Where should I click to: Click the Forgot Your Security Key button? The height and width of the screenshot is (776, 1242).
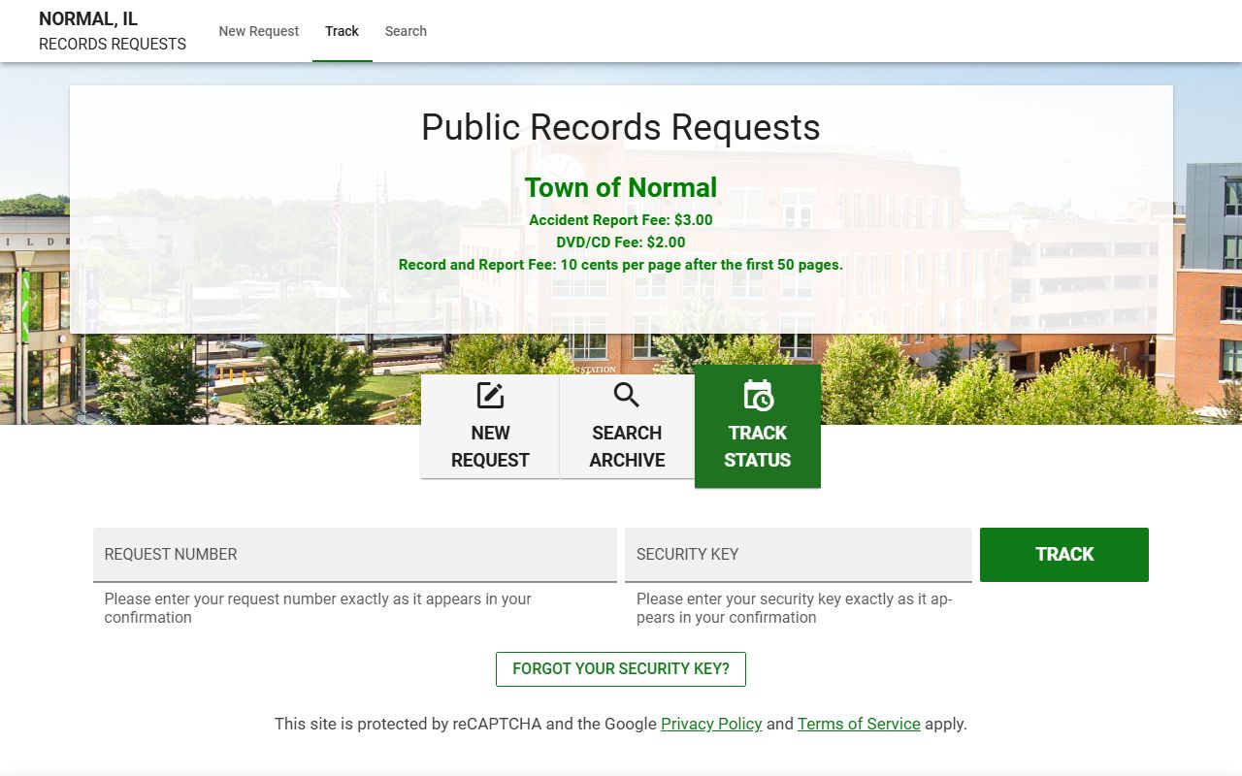621,669
